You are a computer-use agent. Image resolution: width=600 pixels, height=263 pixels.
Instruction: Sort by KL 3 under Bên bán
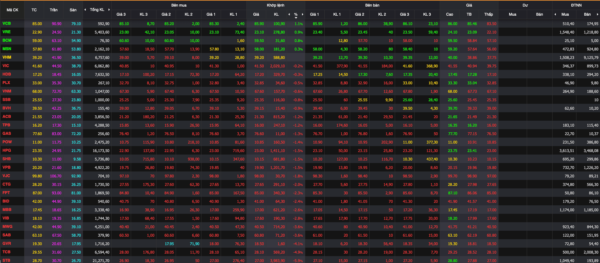pyautogui.click(x=427, y=14)
